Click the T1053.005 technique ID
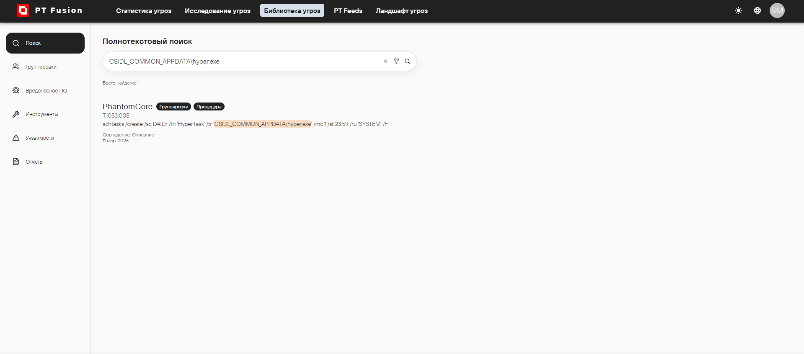This screenshot has width=804, height=354. click(x=116, y=116)
